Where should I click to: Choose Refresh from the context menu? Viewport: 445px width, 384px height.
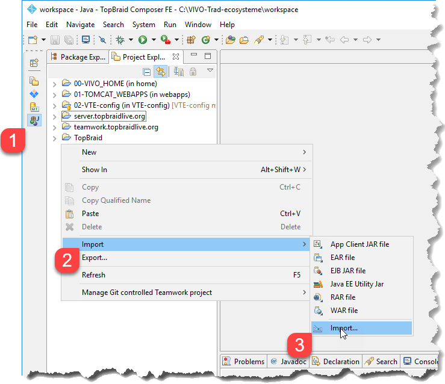[187, 275]
